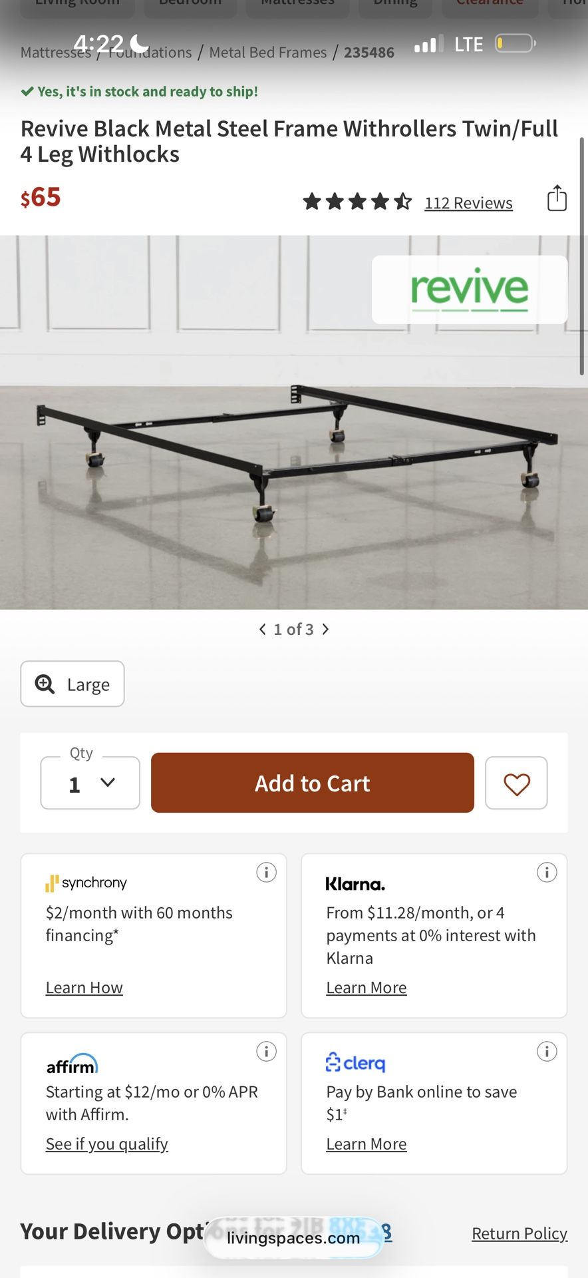Open the Qty quantity dropdown
Screen dimensions: 588x1278
[90, 783]
